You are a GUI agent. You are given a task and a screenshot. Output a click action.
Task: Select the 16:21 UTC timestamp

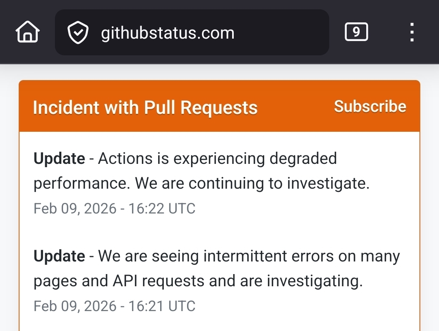[x=162, y=306]
